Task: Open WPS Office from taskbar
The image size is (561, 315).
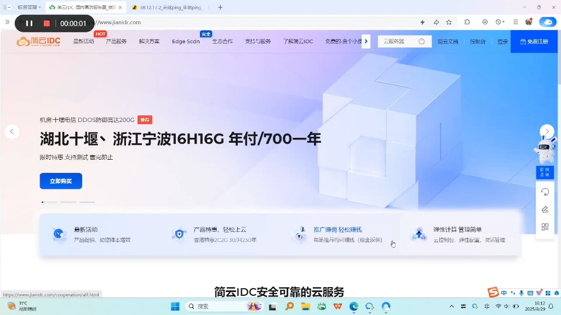Action: click(337, 306)
